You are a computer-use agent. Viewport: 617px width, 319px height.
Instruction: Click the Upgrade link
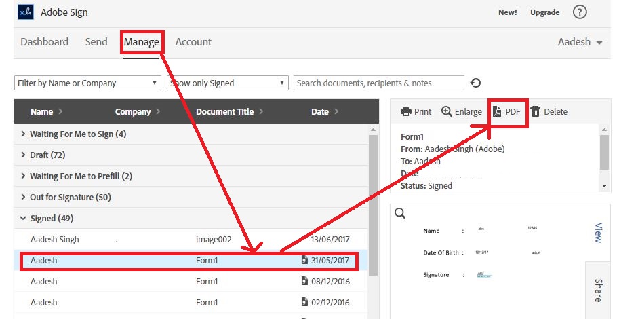pos(544,12)
